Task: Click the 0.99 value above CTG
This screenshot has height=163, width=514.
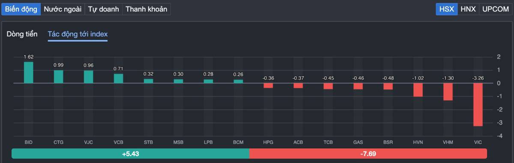Action: click(x=59, y=65)
